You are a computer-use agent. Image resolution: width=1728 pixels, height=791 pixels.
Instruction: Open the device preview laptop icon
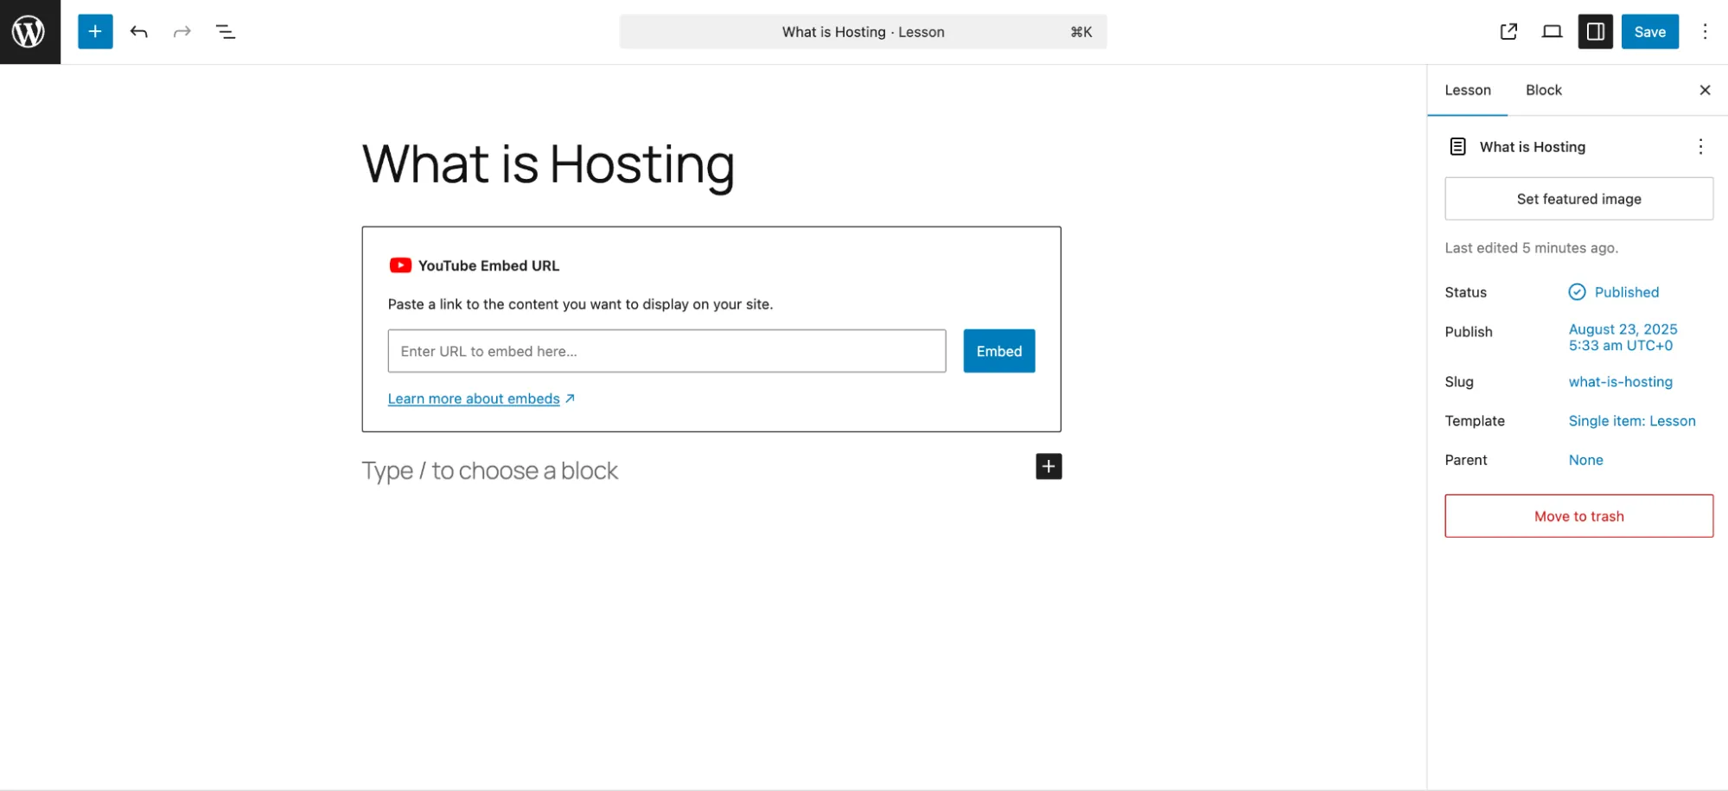[1552, 32]
